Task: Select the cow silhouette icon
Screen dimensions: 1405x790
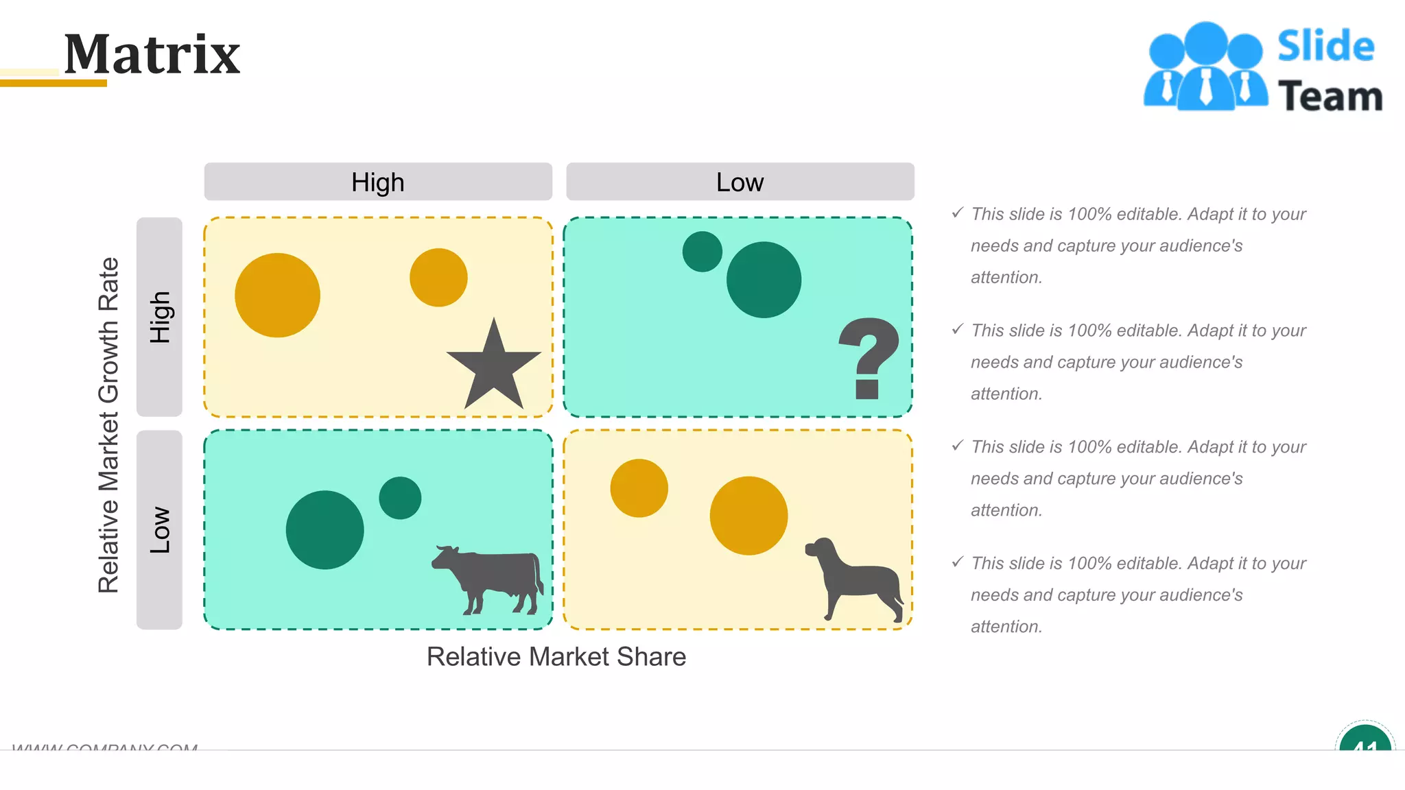Action: pyautogui.click(x=488, y=577)
